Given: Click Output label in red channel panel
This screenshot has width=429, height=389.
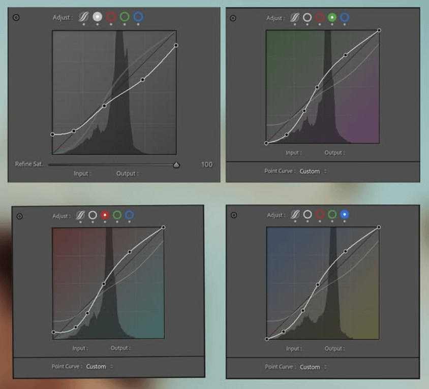Looking at the screenshot, I should pos(120,348).
